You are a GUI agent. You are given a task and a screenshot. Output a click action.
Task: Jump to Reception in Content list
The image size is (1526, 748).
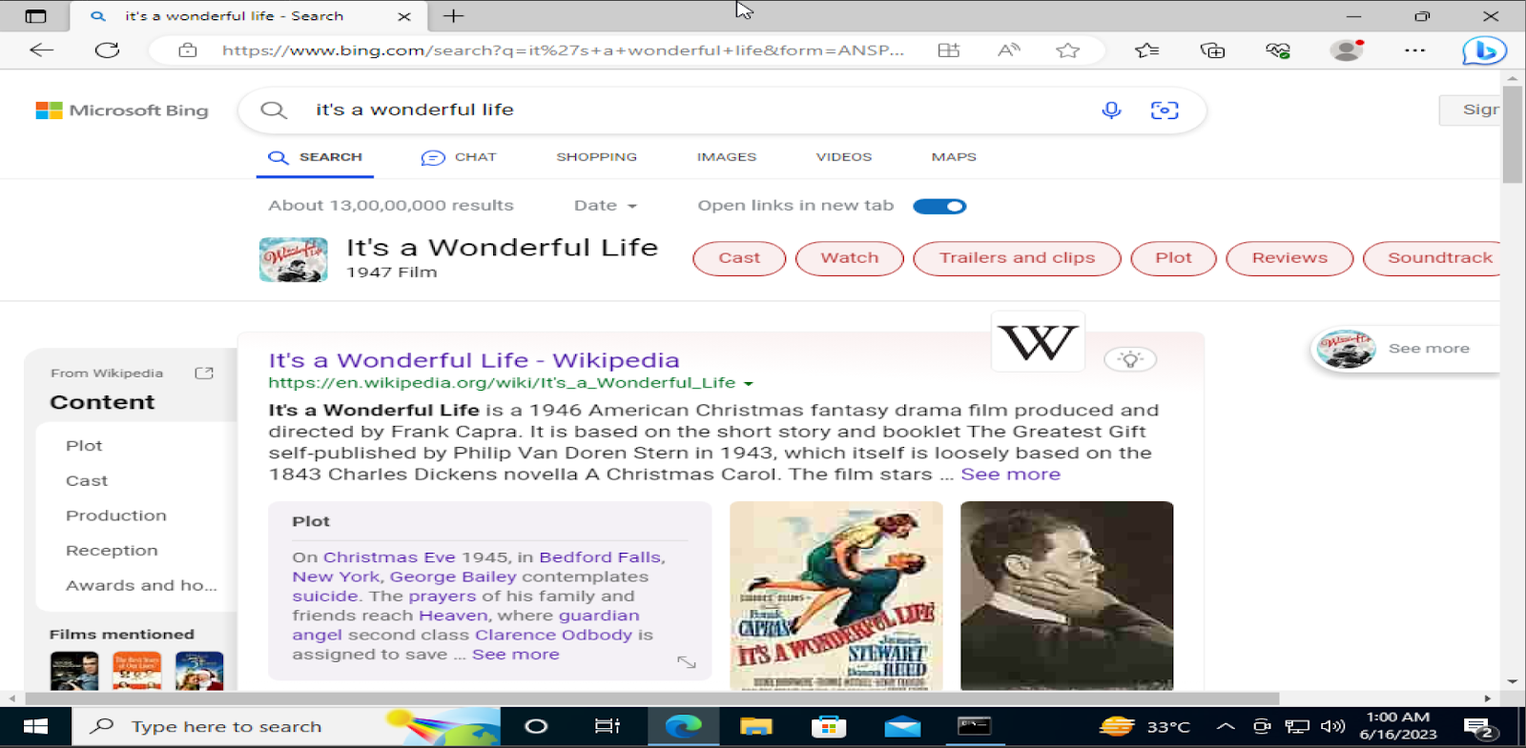pos(112,551)
